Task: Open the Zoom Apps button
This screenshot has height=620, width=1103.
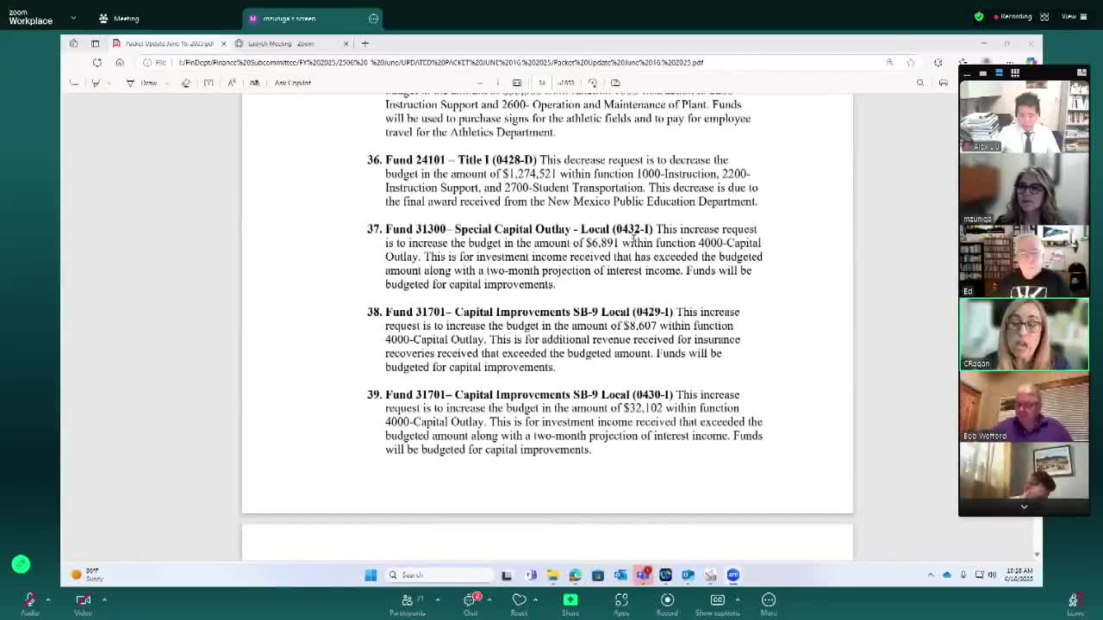Action: click(x=621, y=603)
